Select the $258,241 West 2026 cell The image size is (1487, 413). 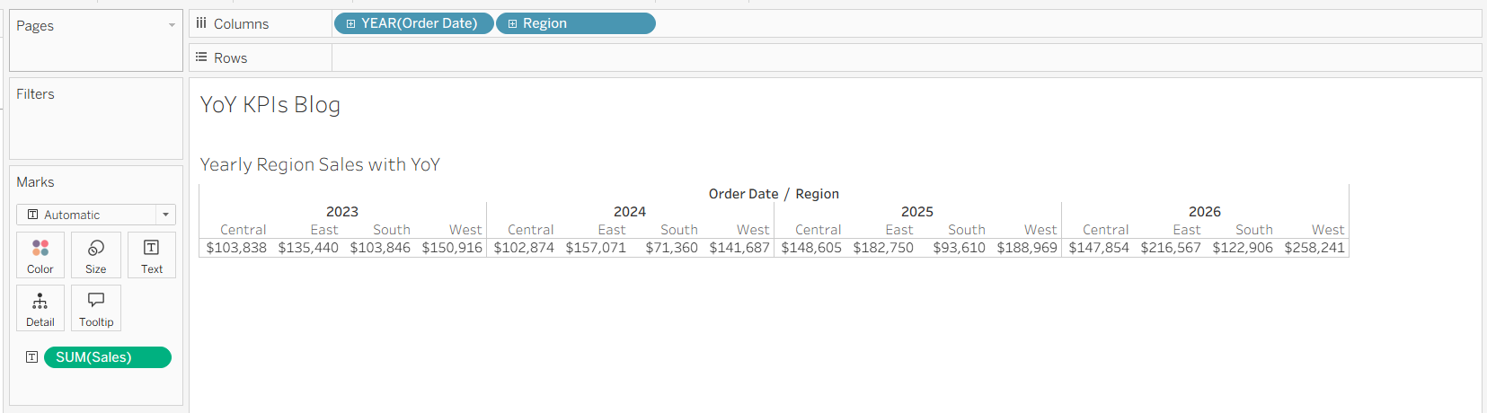1314,248
